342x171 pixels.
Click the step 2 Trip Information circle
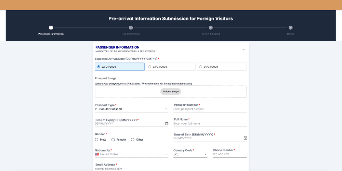(x=131, y=28)
